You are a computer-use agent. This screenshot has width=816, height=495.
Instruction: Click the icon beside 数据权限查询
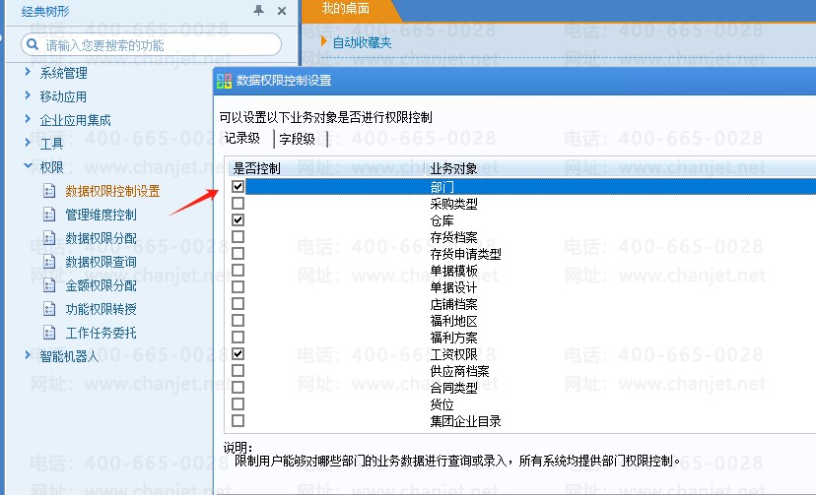(49, 262)
